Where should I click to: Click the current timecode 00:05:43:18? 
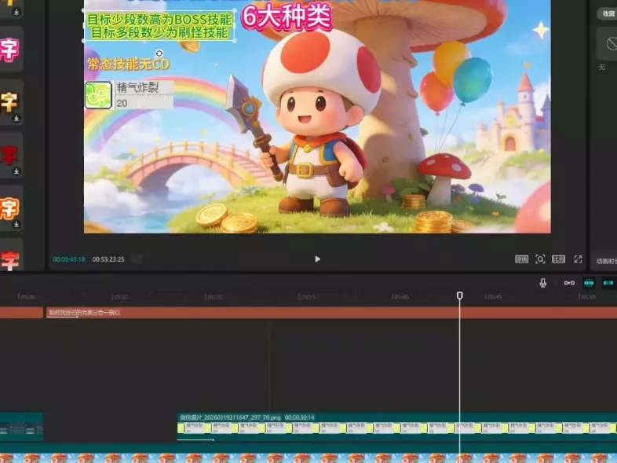pyautogui.click(x=69, y=259)
